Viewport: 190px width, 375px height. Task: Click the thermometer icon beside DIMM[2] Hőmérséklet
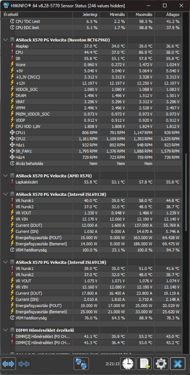click(13, 337)
